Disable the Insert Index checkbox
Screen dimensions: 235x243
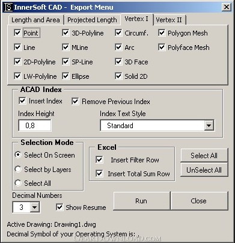[22, 101]
